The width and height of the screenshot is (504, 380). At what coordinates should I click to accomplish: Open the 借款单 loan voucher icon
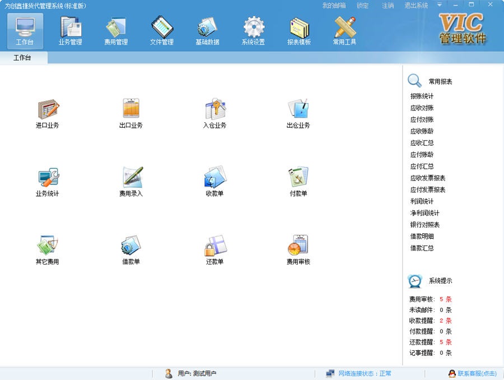(x=130, y=248)
